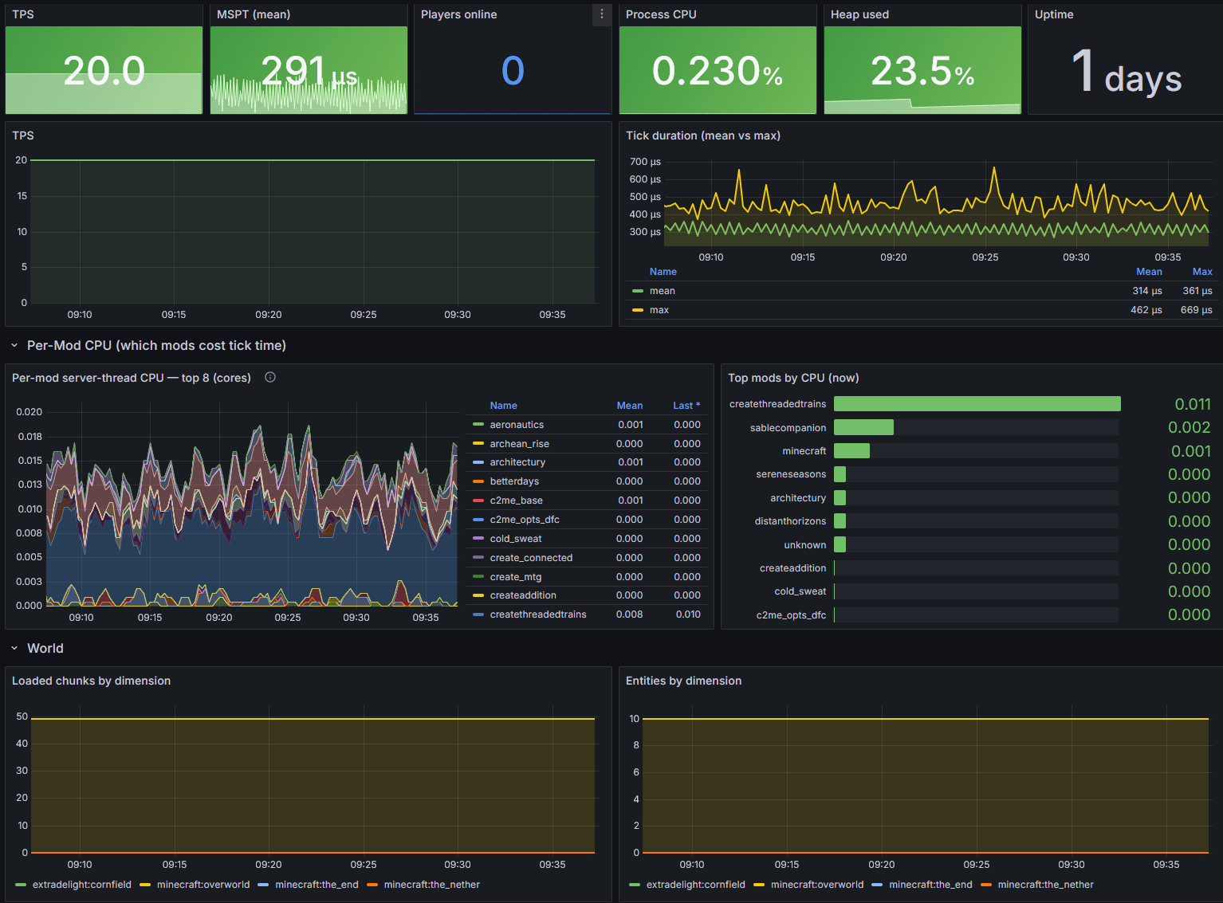
Task: Collapse the World row
Action: (x=14, y=649)
